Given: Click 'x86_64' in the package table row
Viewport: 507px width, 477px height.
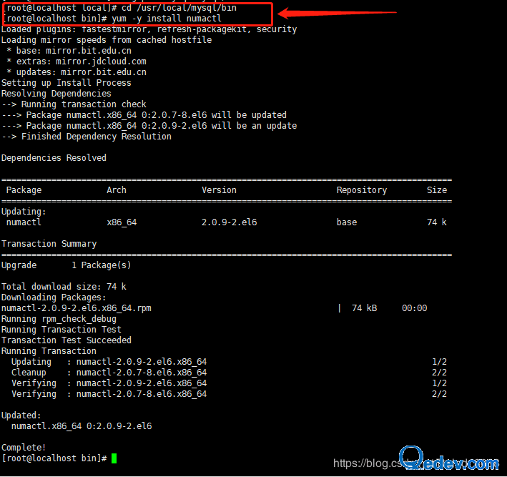Looking at the screenshot, I should point(122,222).
